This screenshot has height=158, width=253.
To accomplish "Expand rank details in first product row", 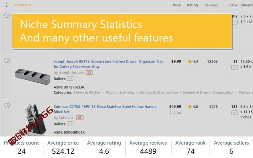I will (235, 22).
